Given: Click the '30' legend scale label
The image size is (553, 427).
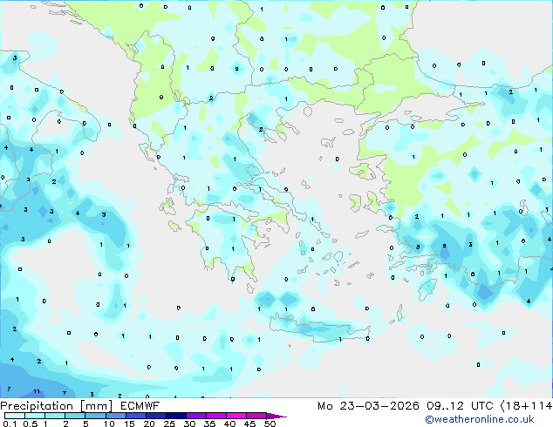Looking at the screenshot, I should coord(190,424).
